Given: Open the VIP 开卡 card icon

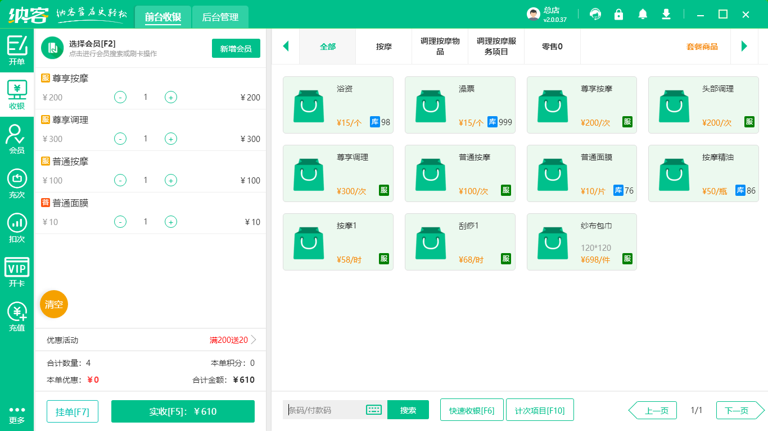Looking at the screenshot, I should click(x=17, y=272).
